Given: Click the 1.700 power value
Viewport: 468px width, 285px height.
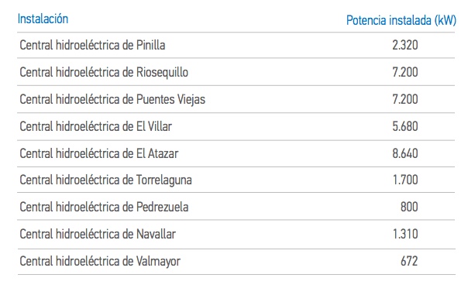Looking at the screenshot, I should (405, 180).
